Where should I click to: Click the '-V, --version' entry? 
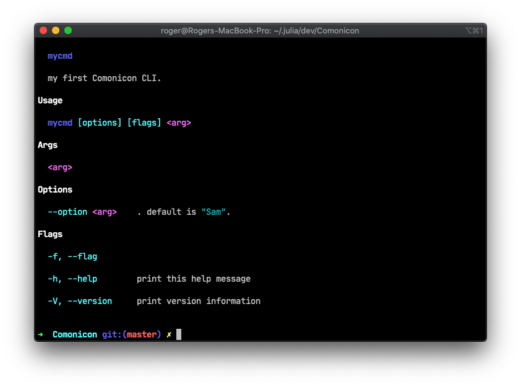80,301
